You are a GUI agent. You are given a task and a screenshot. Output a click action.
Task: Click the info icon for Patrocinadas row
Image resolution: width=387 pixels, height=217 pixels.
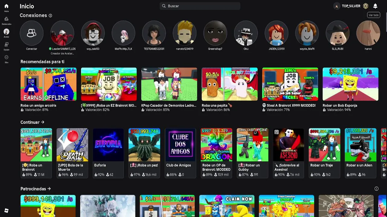[x=376, y=189]
